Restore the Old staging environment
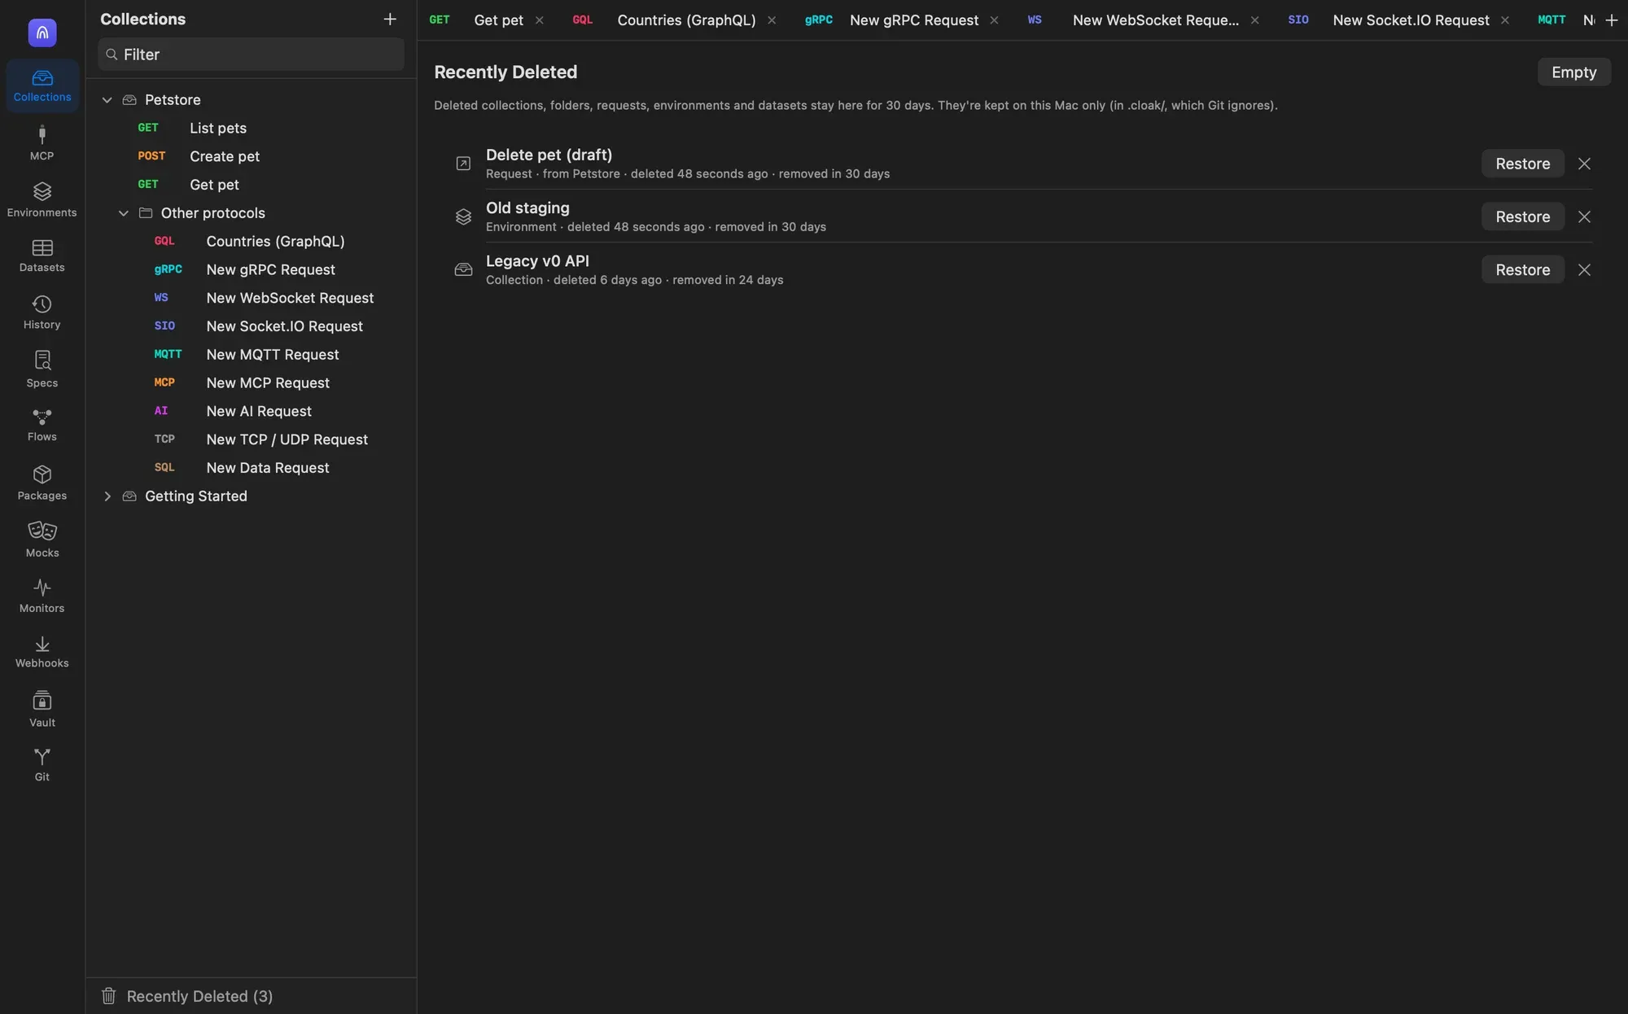The width and height of the screenshot is (1628, 1014). point(1522,216)
